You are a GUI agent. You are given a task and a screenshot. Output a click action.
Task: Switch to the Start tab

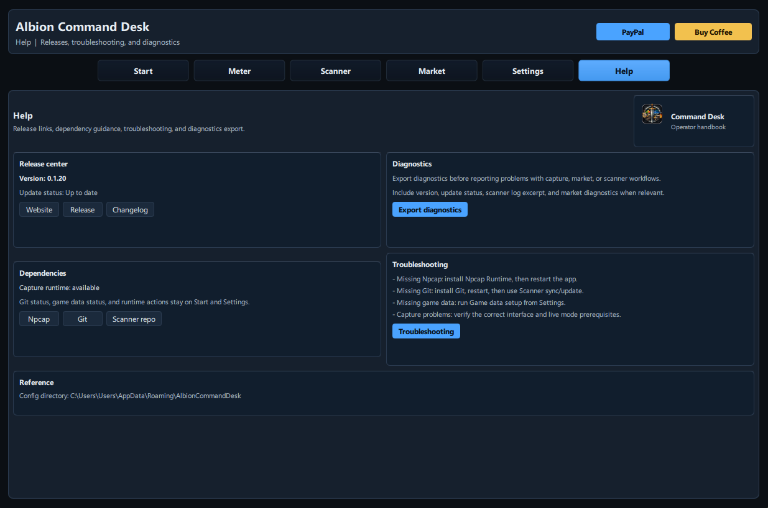pyautogui.click(x=142, y=70)
